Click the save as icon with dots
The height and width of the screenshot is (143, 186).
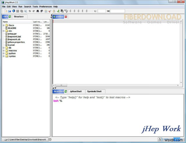click(x=26, y=11)
